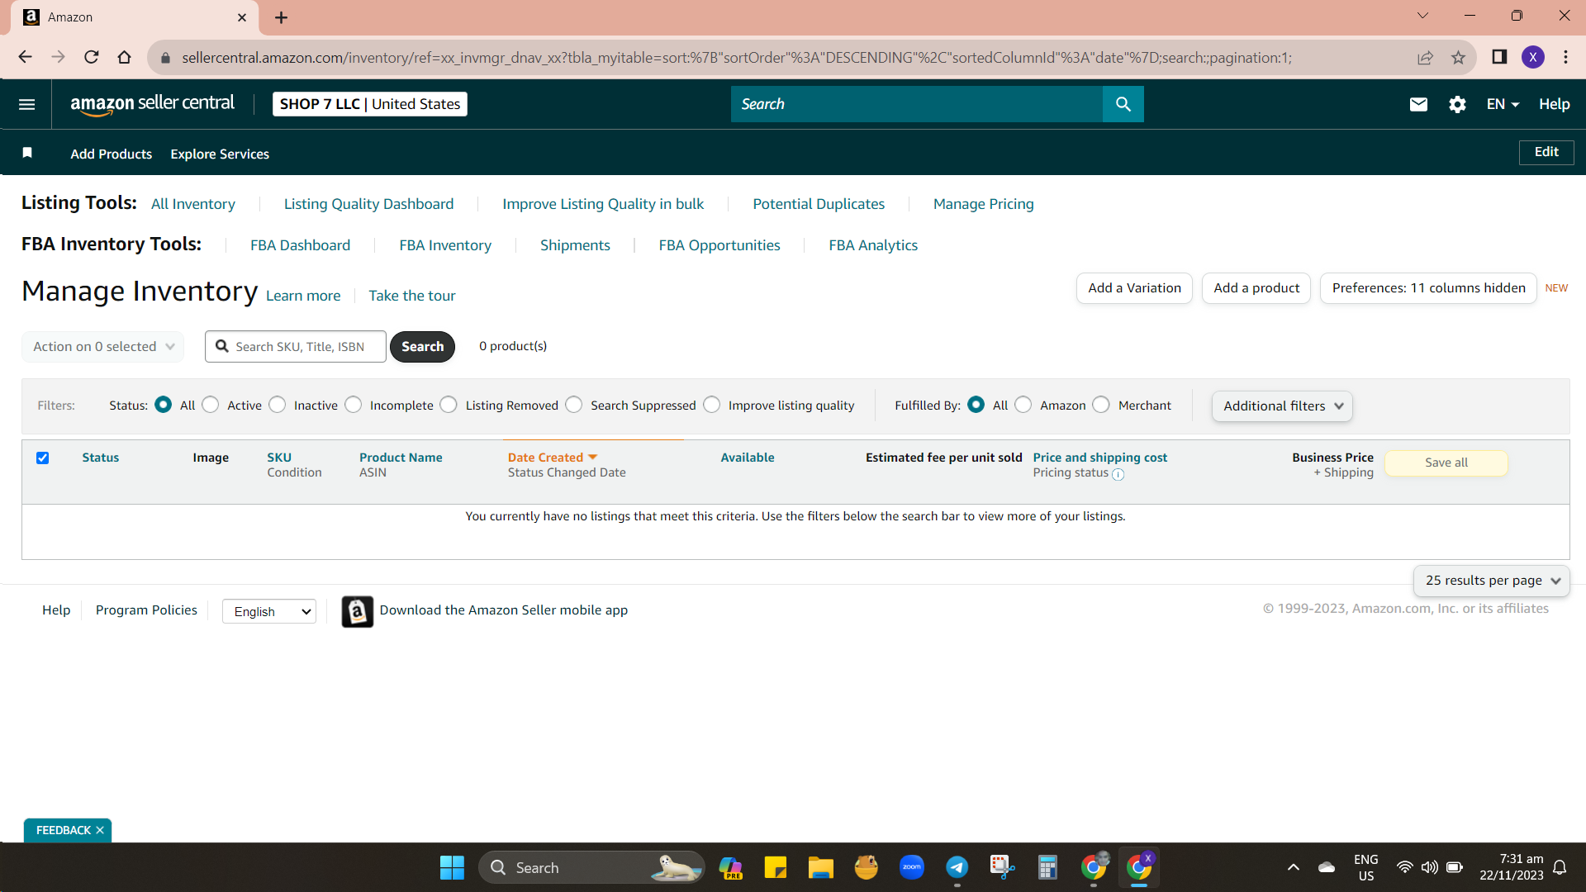The height and width of the screenshot is (892, 1586).
Task: Select the Active status filter
Action: pos(211,405)
